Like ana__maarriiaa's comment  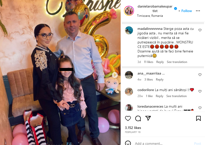(200, 75)
